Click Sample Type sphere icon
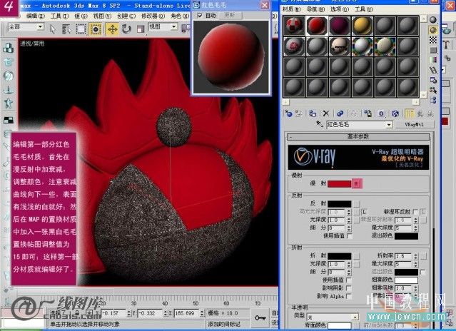The width and height of the screenshot is (456, 331). 433,20
